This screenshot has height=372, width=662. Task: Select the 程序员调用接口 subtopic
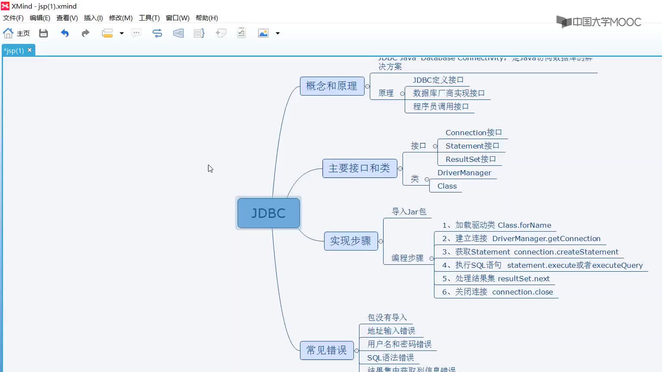(440, 106)
